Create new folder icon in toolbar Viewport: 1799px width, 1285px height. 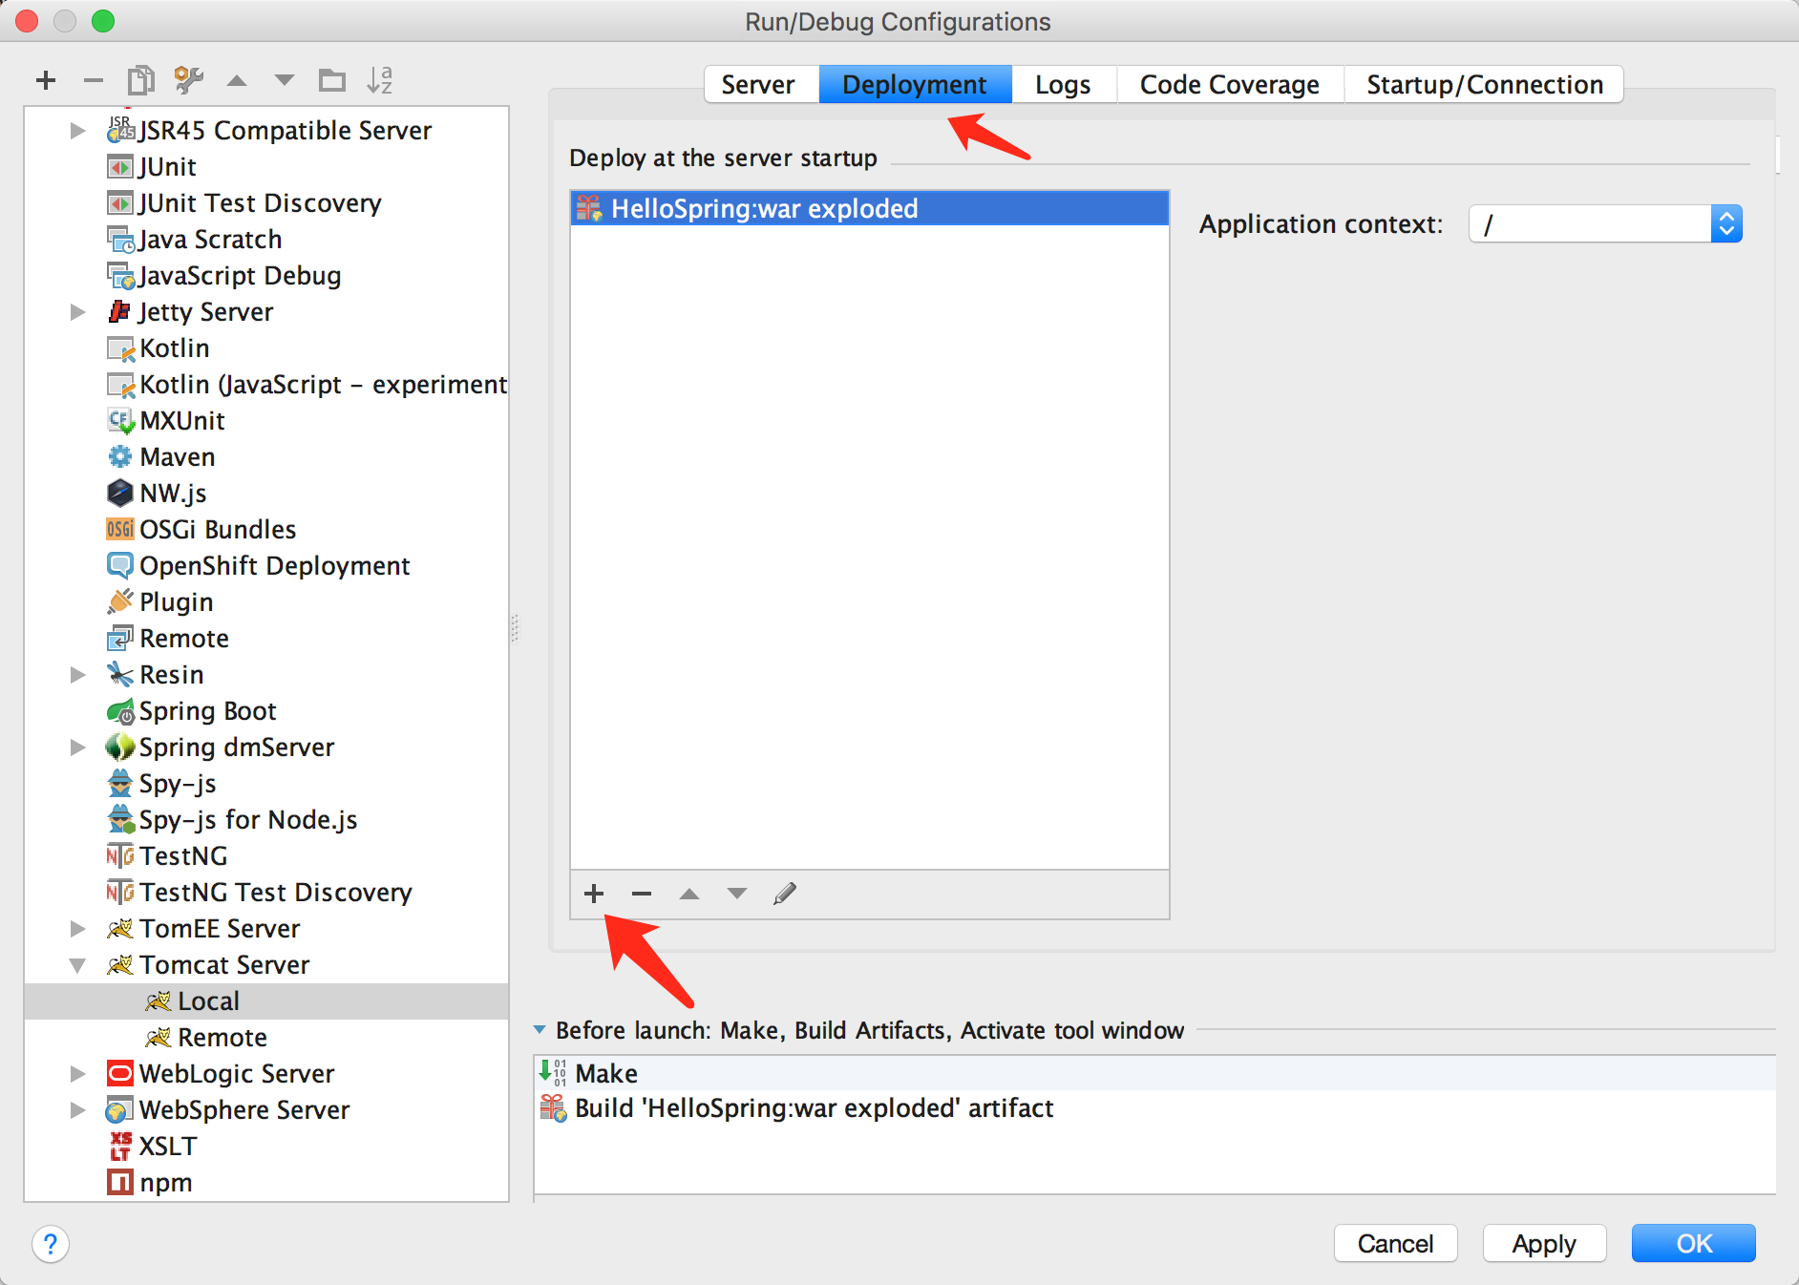[x=332, y=80]
